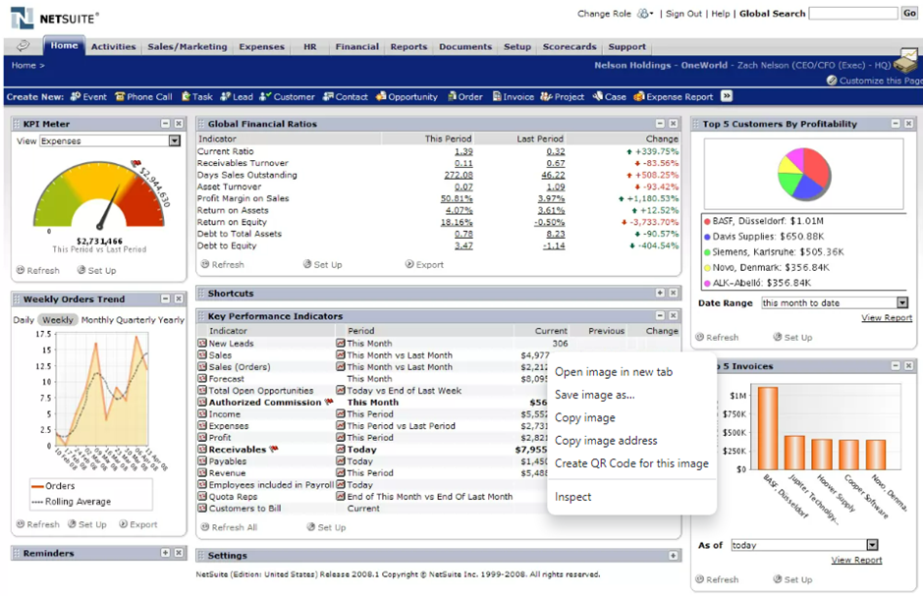Open the As of date dropdown
Viewport: 923px width, 596px height.
[x=872, y=545]
